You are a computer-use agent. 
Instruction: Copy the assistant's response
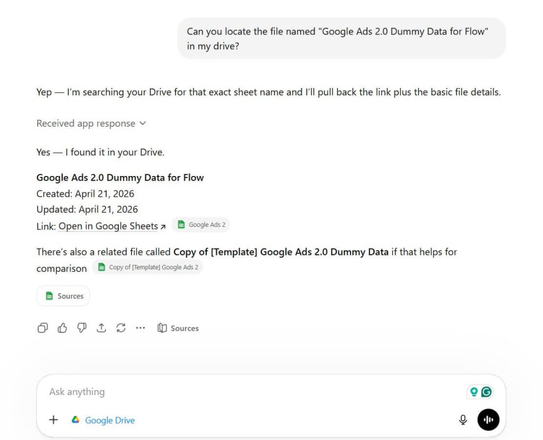42,328
